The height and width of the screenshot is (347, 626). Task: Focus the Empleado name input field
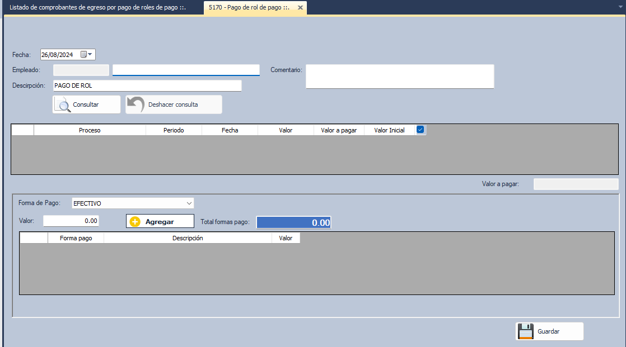186,70
